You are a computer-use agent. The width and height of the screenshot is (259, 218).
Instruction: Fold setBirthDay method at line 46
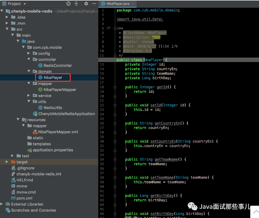click(x=115, y=214)
